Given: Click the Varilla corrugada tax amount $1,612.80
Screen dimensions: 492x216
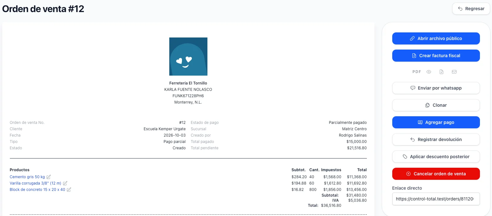Looking at the screenshot, I should pyautogui.click(x=333, y=183).
